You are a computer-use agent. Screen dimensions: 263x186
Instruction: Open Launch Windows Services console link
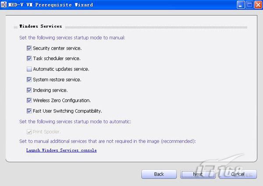(x=61, y=150)
